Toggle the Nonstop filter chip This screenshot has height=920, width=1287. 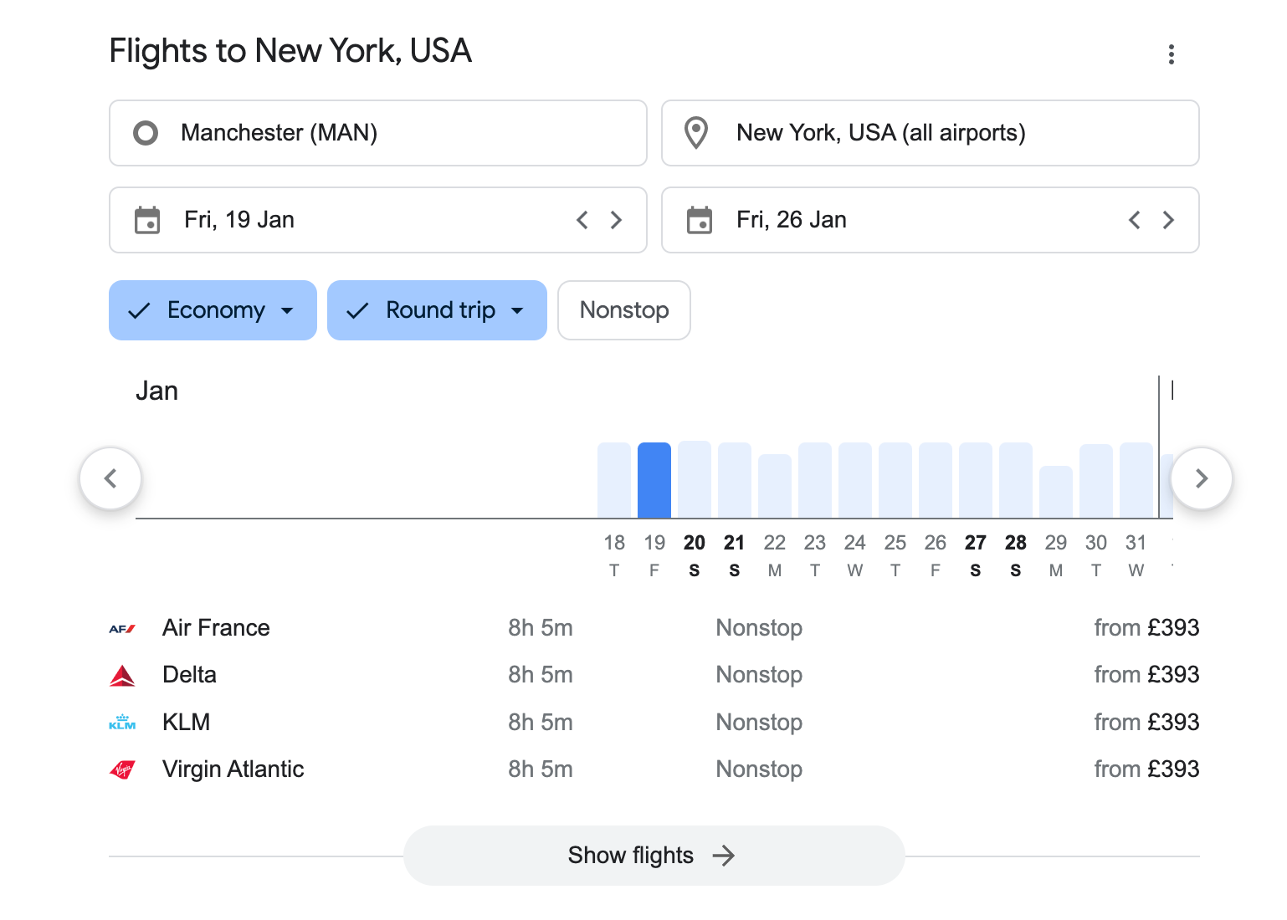click(x=623, y=310)
